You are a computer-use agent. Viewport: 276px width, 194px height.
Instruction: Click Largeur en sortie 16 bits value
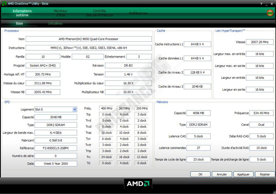259,90
